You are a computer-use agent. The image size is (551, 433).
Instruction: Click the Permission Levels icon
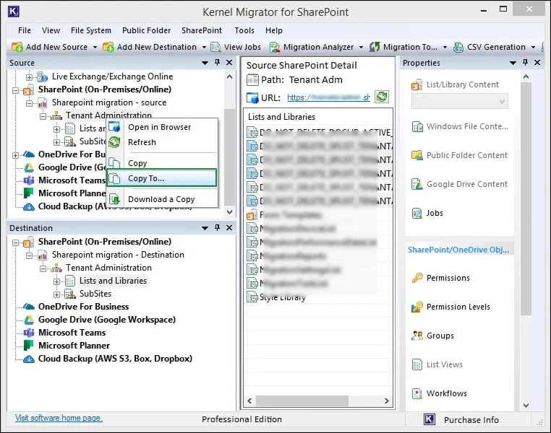click(x=417, y=307)
